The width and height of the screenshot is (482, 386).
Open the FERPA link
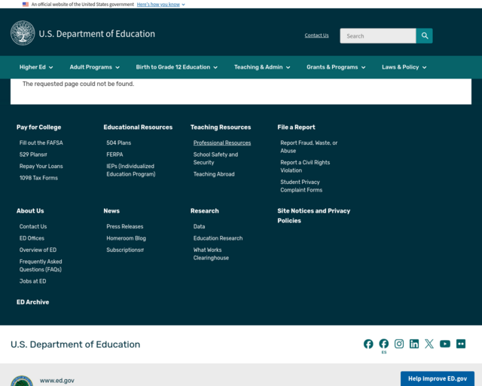[x=114, y=155]
